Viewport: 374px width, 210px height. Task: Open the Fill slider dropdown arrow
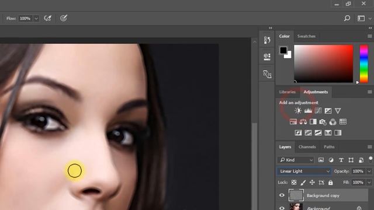369,183
